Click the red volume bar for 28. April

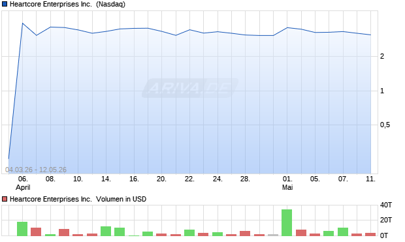point(245,234)
